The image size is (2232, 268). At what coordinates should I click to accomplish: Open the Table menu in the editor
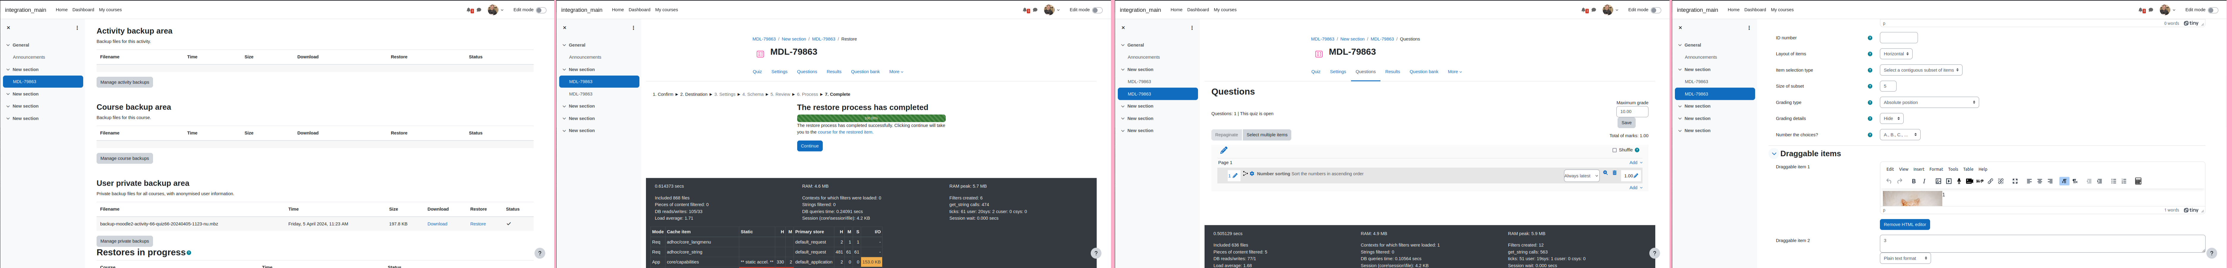(x=1968, y=170)
